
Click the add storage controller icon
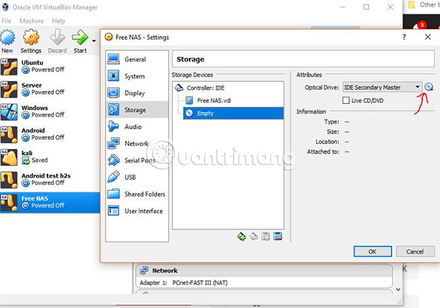click(x=242, y=236)
